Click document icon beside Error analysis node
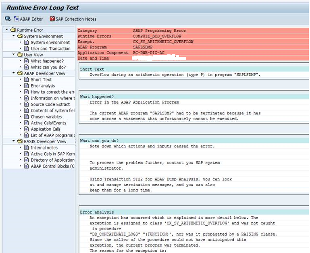The width and height of the screenshot is (310, 253). tap(27, 85)
